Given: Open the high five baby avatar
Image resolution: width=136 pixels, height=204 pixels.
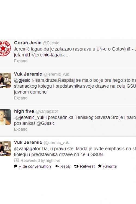Looking at the screenshot, I should pos(5,117).
